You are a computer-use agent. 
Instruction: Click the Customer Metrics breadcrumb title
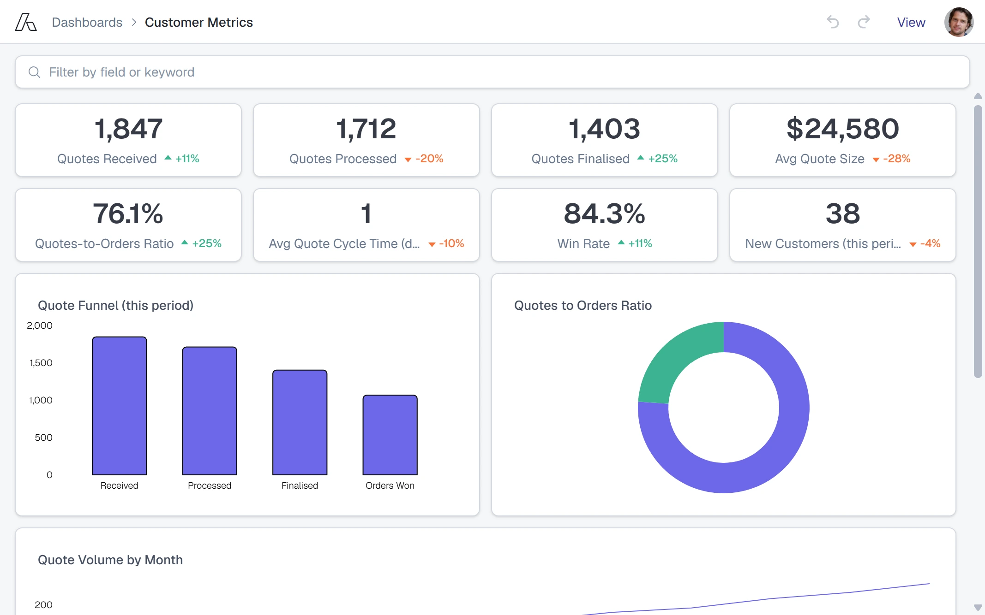pos(199,22)
